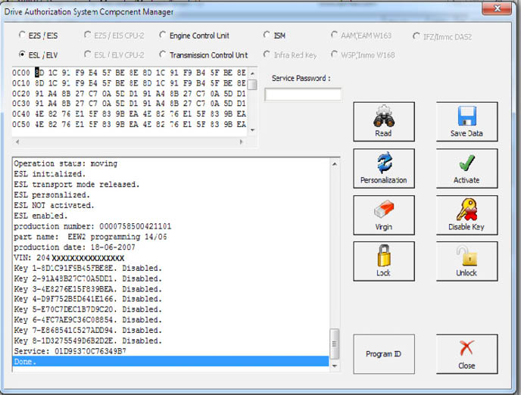Click the Key 1 disabled log entry
The image size is (521, 395).
pyautogui.click(x=87, y=268)
